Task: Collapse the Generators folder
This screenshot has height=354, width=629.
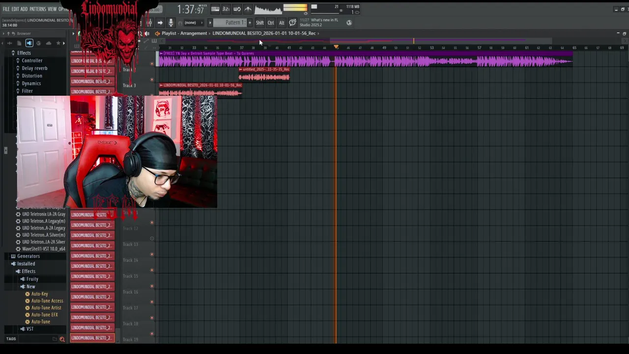Action: [x=28, y=256]
